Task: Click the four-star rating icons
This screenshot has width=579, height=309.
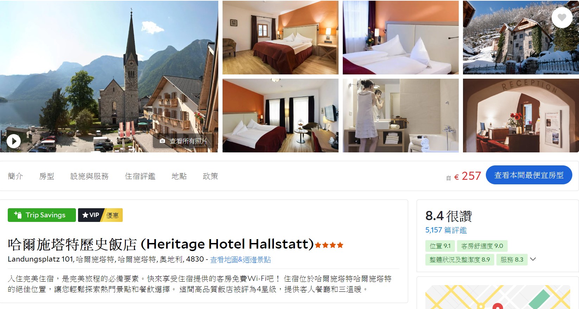Action: point(329,245)
